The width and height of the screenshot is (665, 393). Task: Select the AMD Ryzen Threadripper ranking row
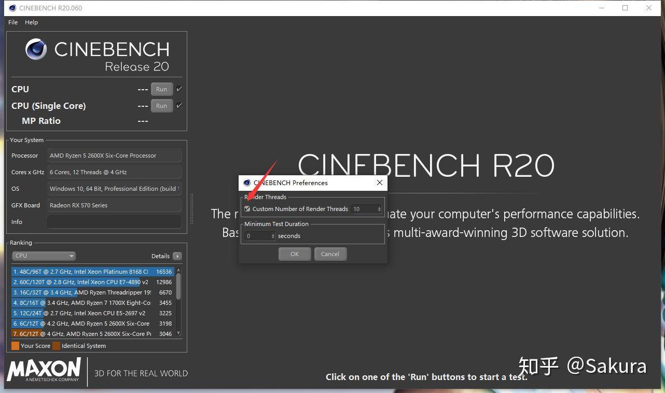click(x=93, y=292)
